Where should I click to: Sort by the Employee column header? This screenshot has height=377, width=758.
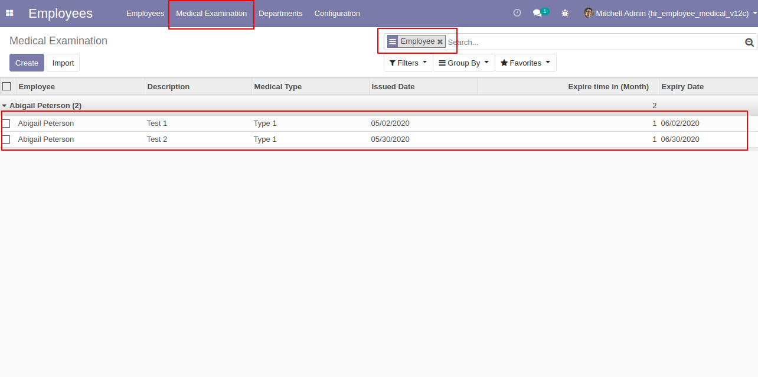pyautogui.click(x=80, y=86)
